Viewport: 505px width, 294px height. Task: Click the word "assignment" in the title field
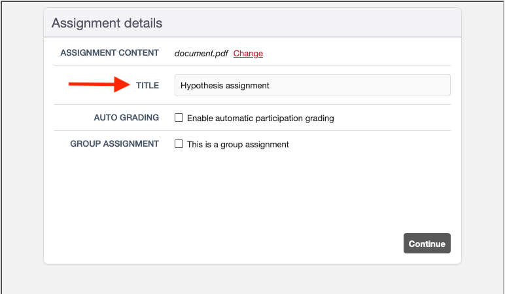coord(247,86)
